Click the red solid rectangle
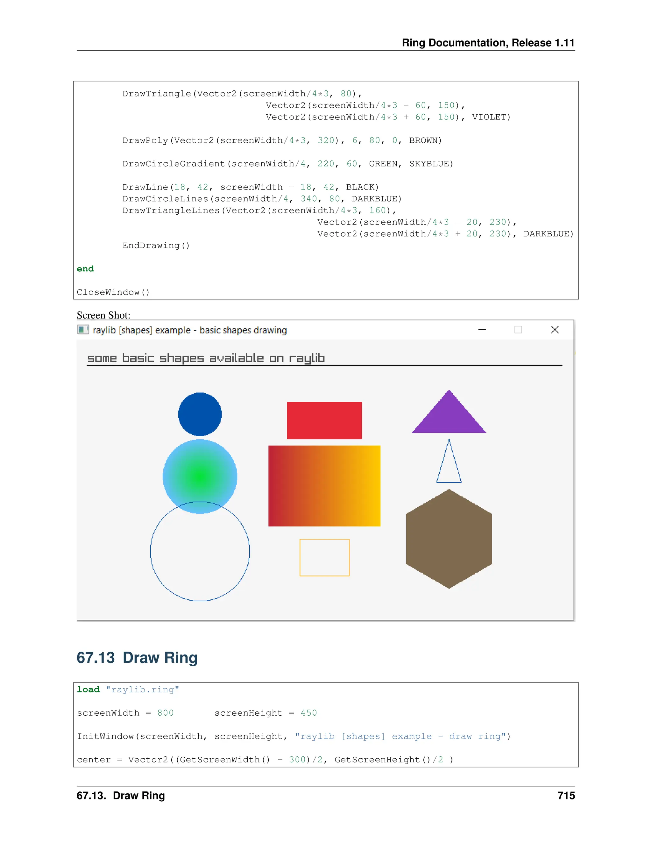 point(324,420)
